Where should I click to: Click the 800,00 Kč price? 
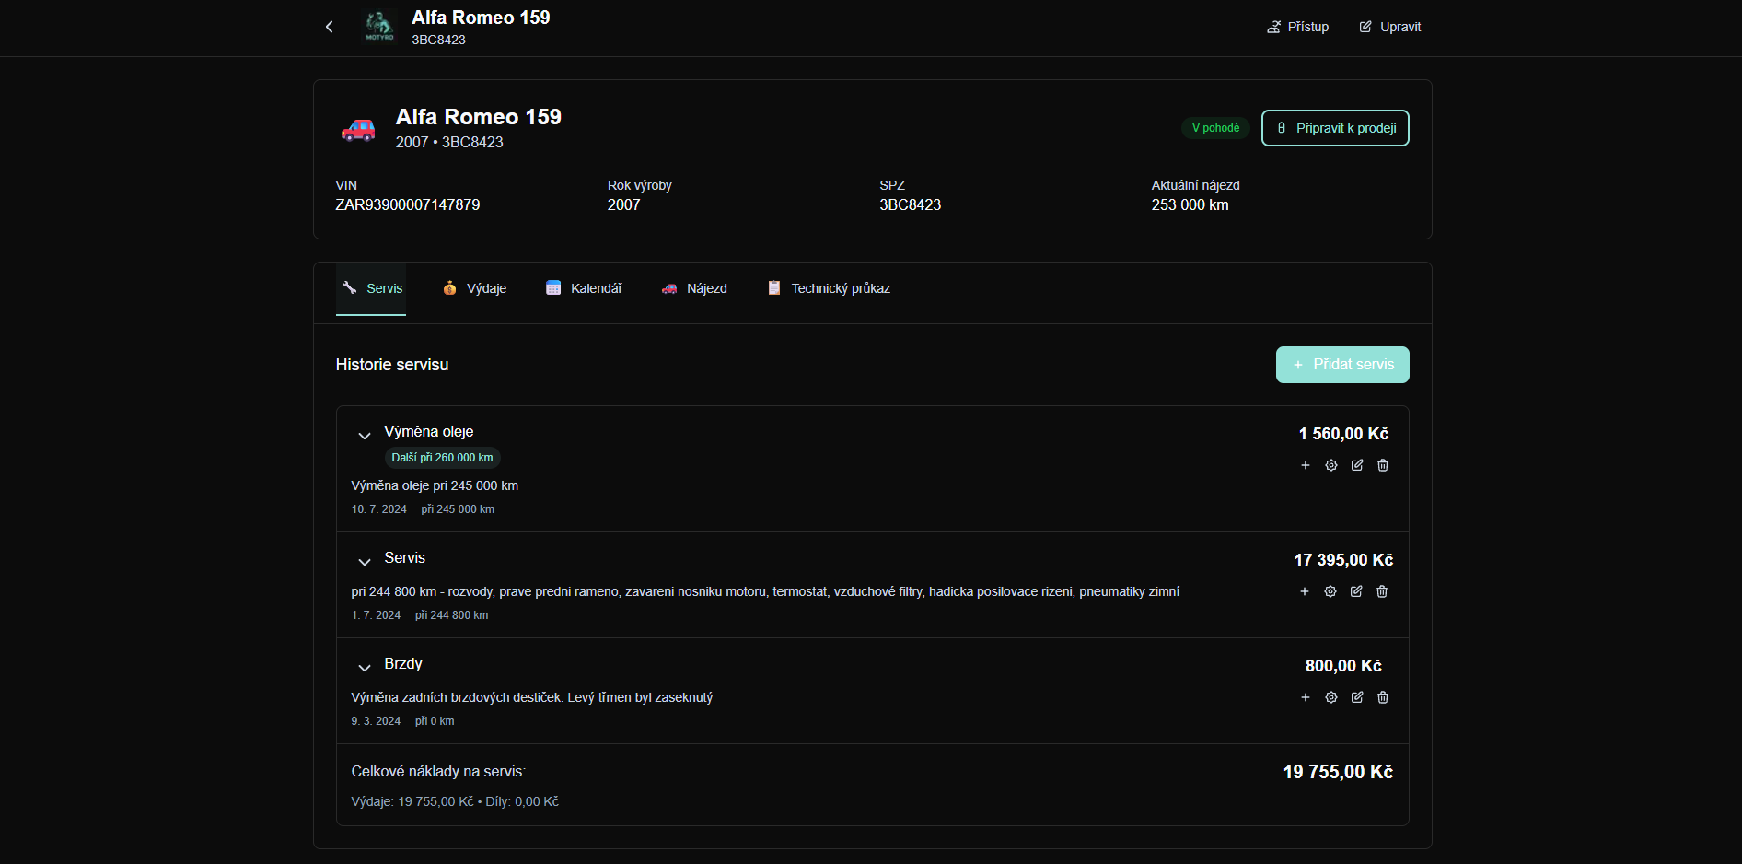1343,666
